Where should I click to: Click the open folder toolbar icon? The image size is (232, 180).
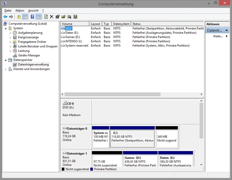coord(63,17)
